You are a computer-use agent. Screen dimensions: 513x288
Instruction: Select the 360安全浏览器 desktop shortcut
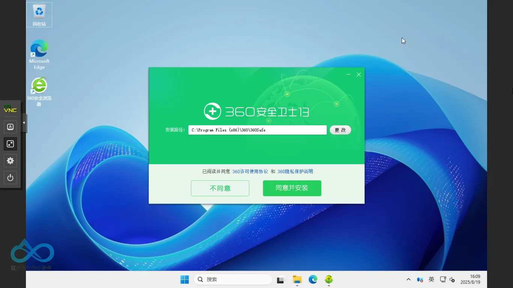(39, 92)
